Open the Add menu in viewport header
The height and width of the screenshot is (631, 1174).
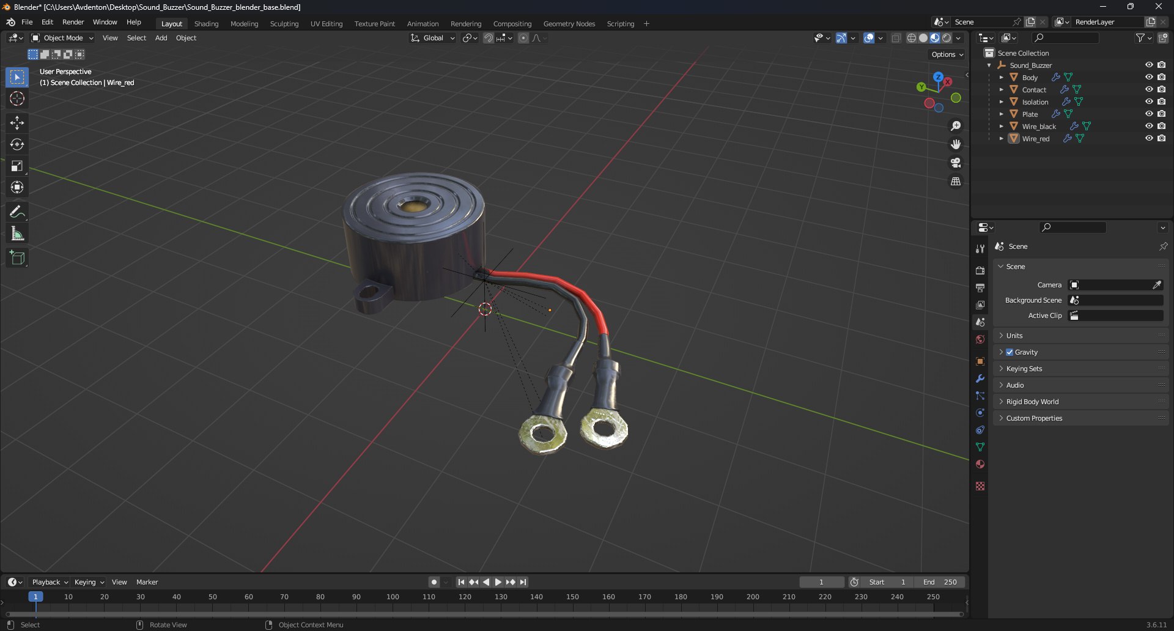click(x=161, y=38)
